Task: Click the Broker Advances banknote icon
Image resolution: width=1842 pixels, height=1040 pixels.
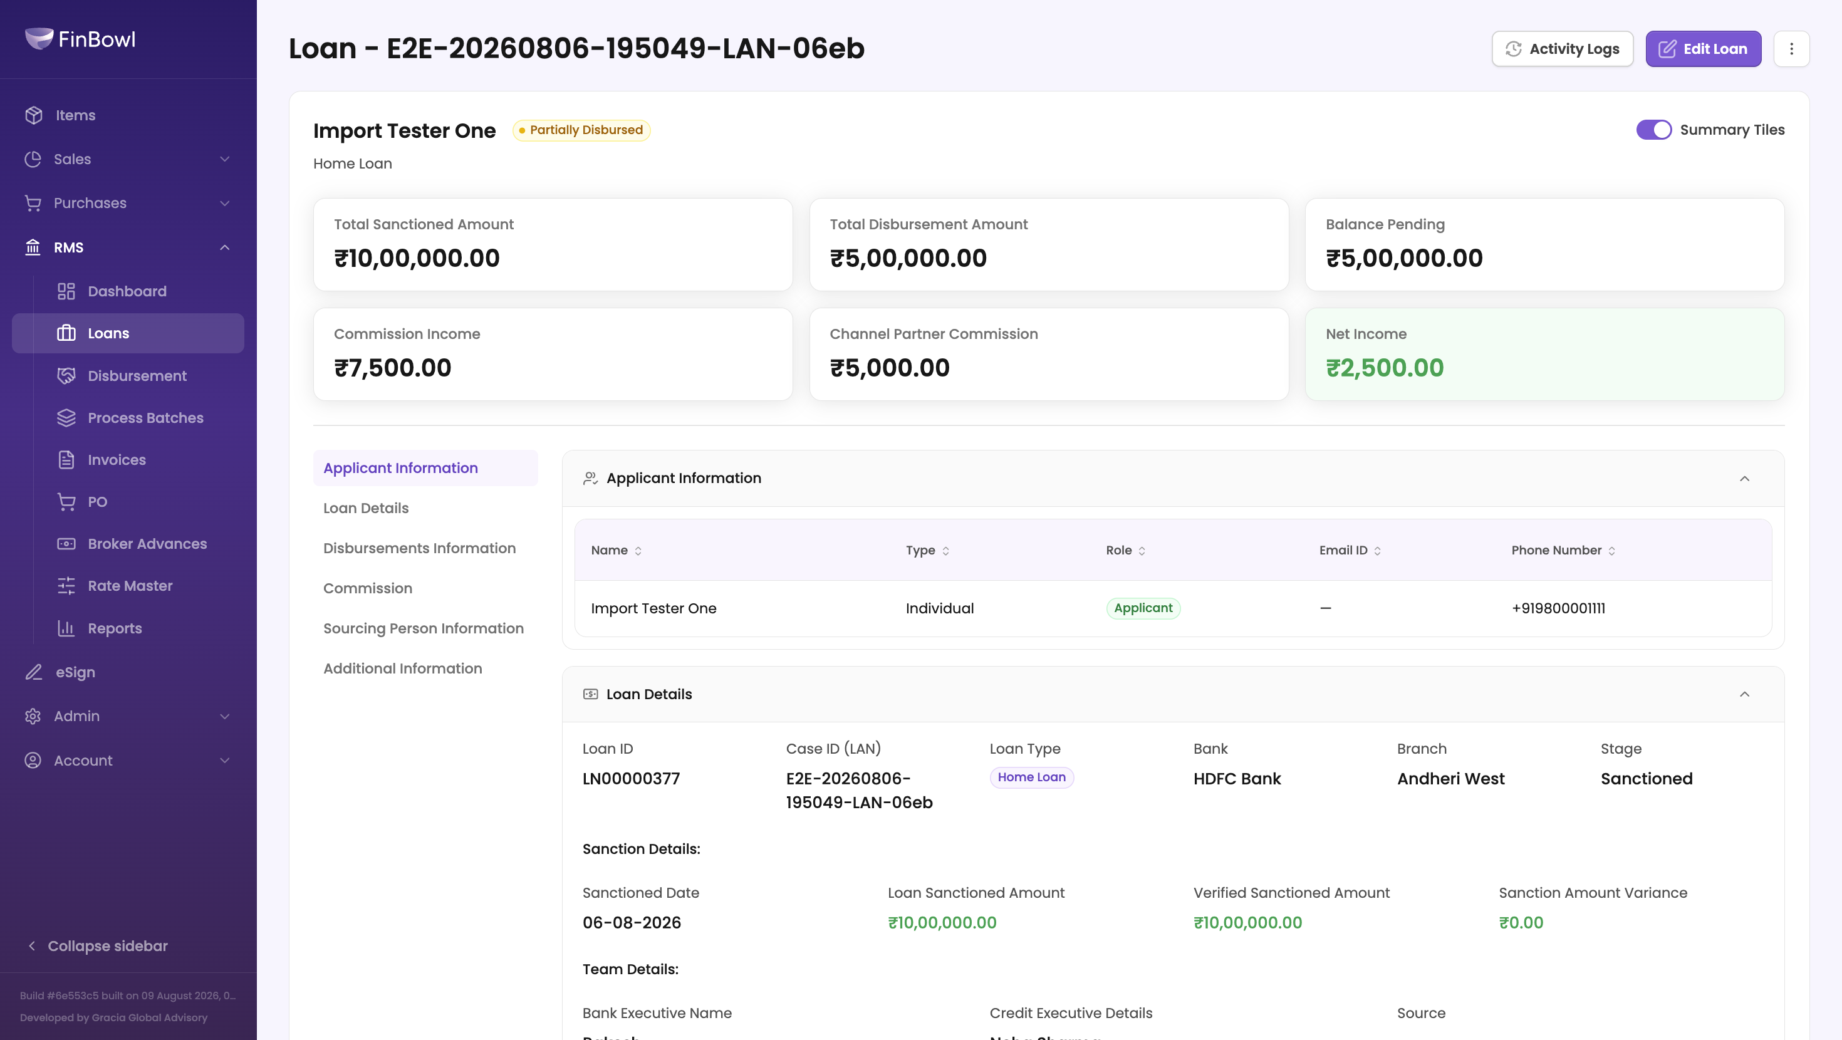Action: click(66, 544)
